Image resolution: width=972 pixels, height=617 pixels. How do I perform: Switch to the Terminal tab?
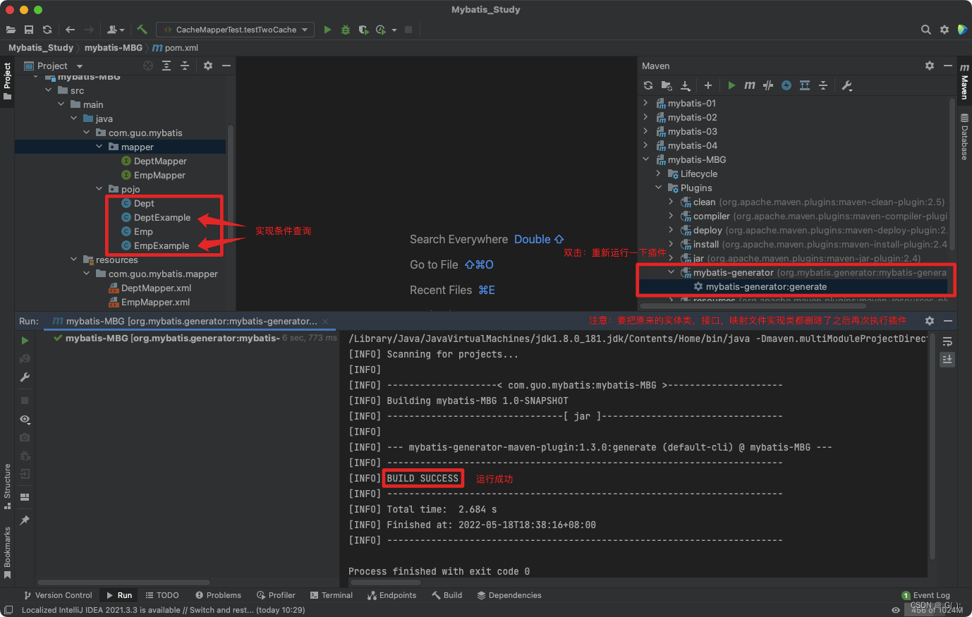click(x=332, y=595)
